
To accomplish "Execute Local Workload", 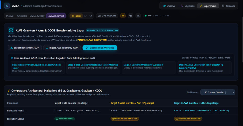I will 100,48.
